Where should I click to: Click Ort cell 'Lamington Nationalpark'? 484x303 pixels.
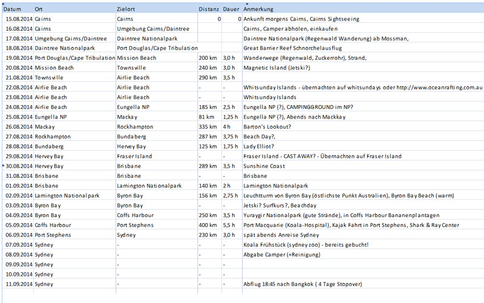tap(67, 196)
